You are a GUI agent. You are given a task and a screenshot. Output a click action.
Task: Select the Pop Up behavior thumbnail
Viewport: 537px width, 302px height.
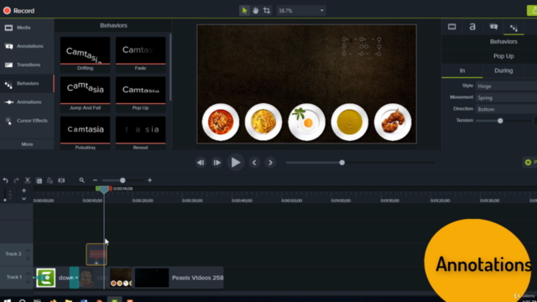[x=140, y=94]
